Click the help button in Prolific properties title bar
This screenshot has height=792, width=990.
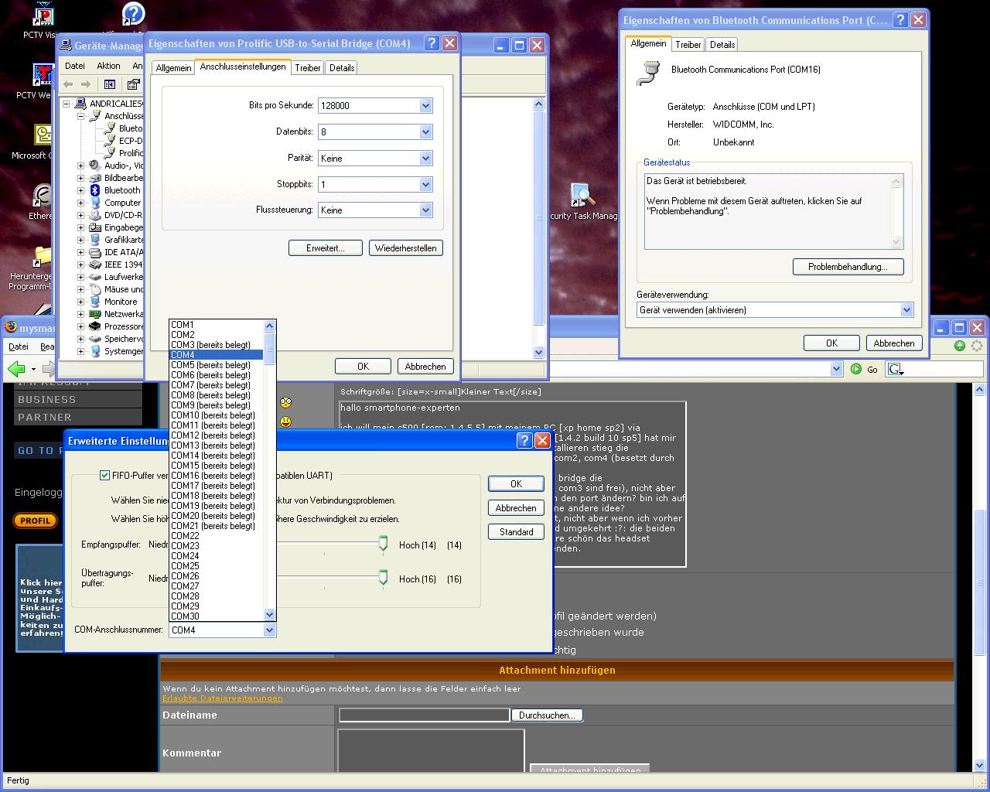tap(432, 43)
